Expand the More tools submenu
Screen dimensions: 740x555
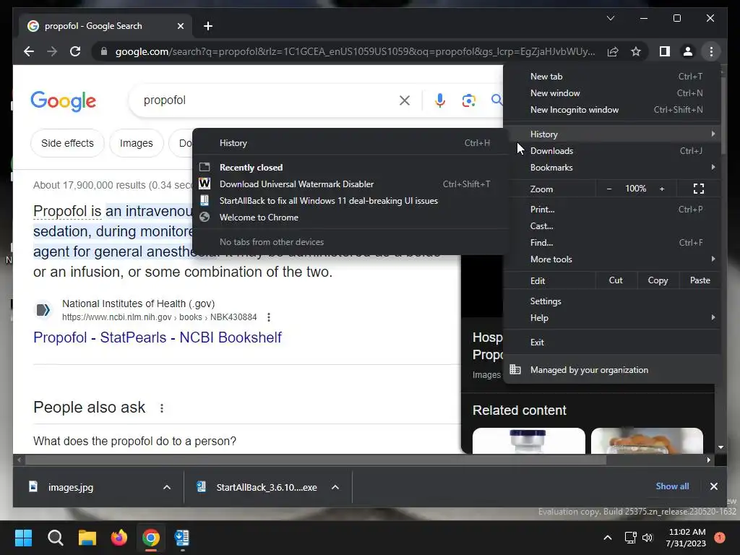(x=612, y=259)
